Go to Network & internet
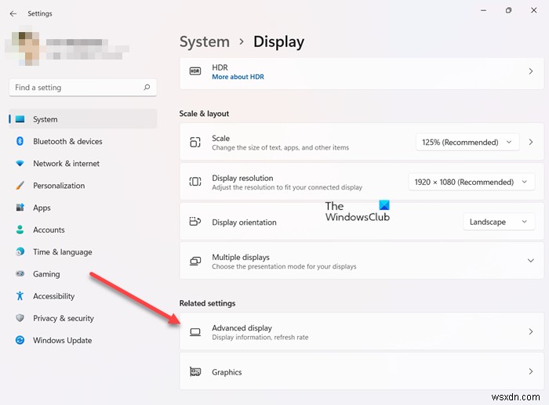The height and width of the screenshot is (405, 549). 83,163
